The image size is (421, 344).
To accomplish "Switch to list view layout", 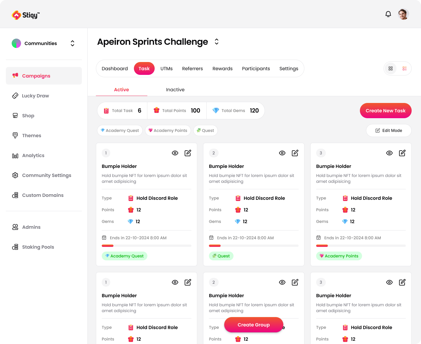I will (405, 68).
